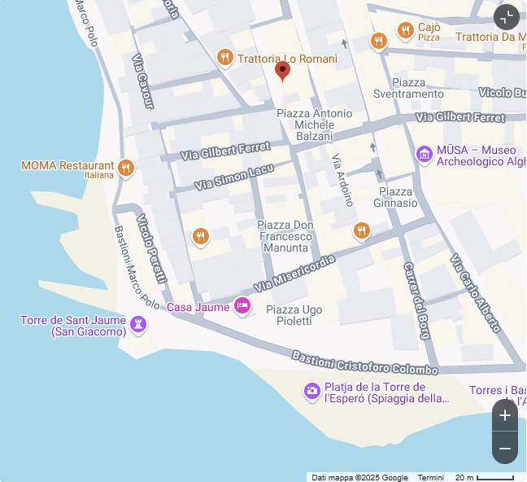Click the restaurant icon left of Cajò
Screen dimensions: 527x482
[379, 42]
